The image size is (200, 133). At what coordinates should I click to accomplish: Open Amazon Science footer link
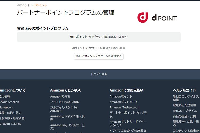tap(11, 124)
